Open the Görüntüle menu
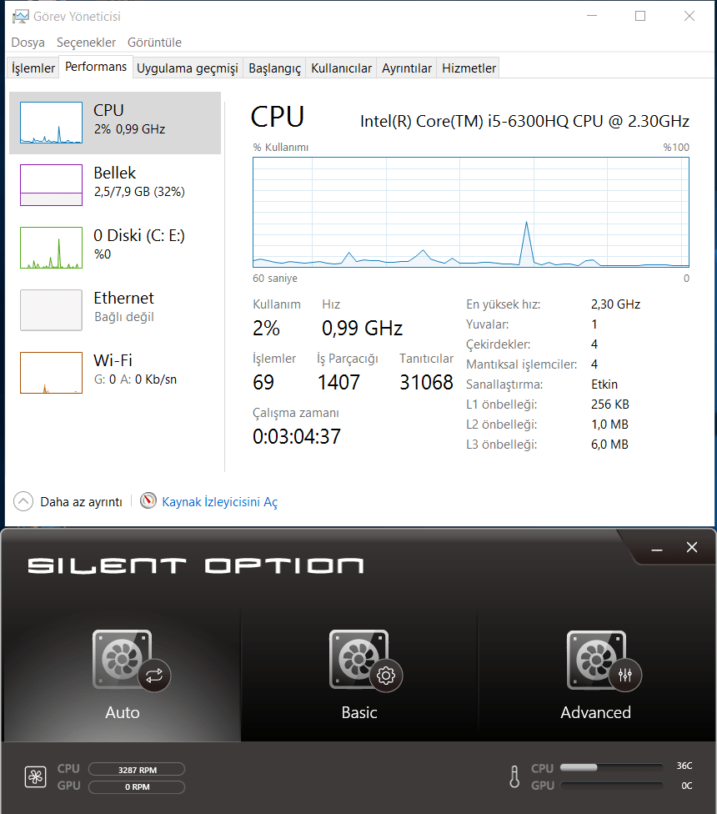Screen dimensions: 717x814 (154, 43)
